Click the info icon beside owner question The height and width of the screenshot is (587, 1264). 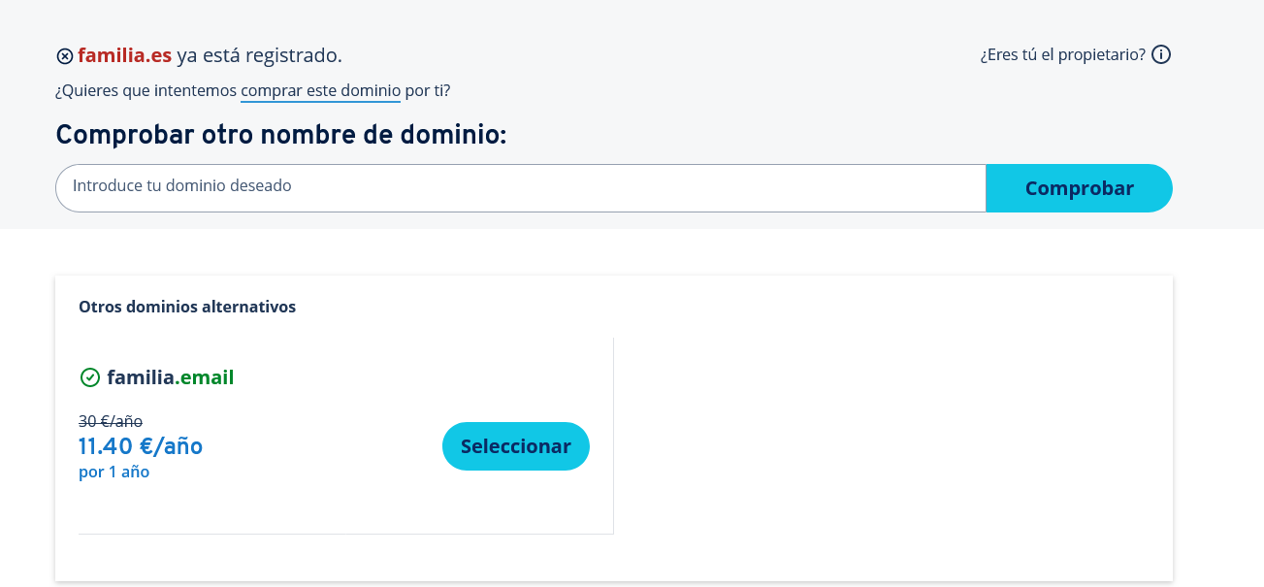tap(1161, 54)
